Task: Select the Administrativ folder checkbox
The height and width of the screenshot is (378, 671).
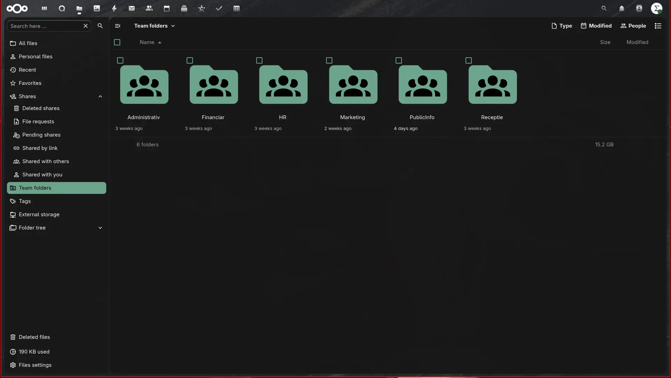Action: coord(120,60)
